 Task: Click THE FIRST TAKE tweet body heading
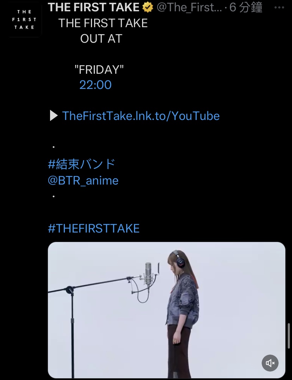[x=103, y=23]
